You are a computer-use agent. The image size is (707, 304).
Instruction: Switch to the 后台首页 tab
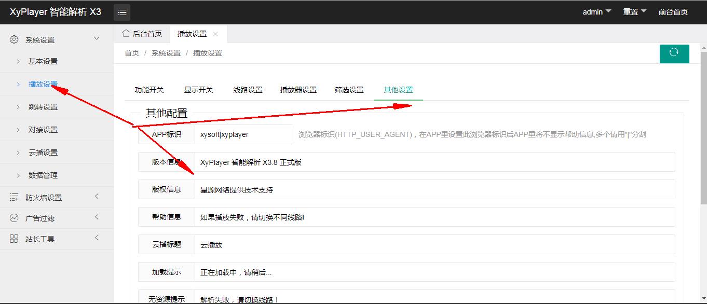coord(142,34)
